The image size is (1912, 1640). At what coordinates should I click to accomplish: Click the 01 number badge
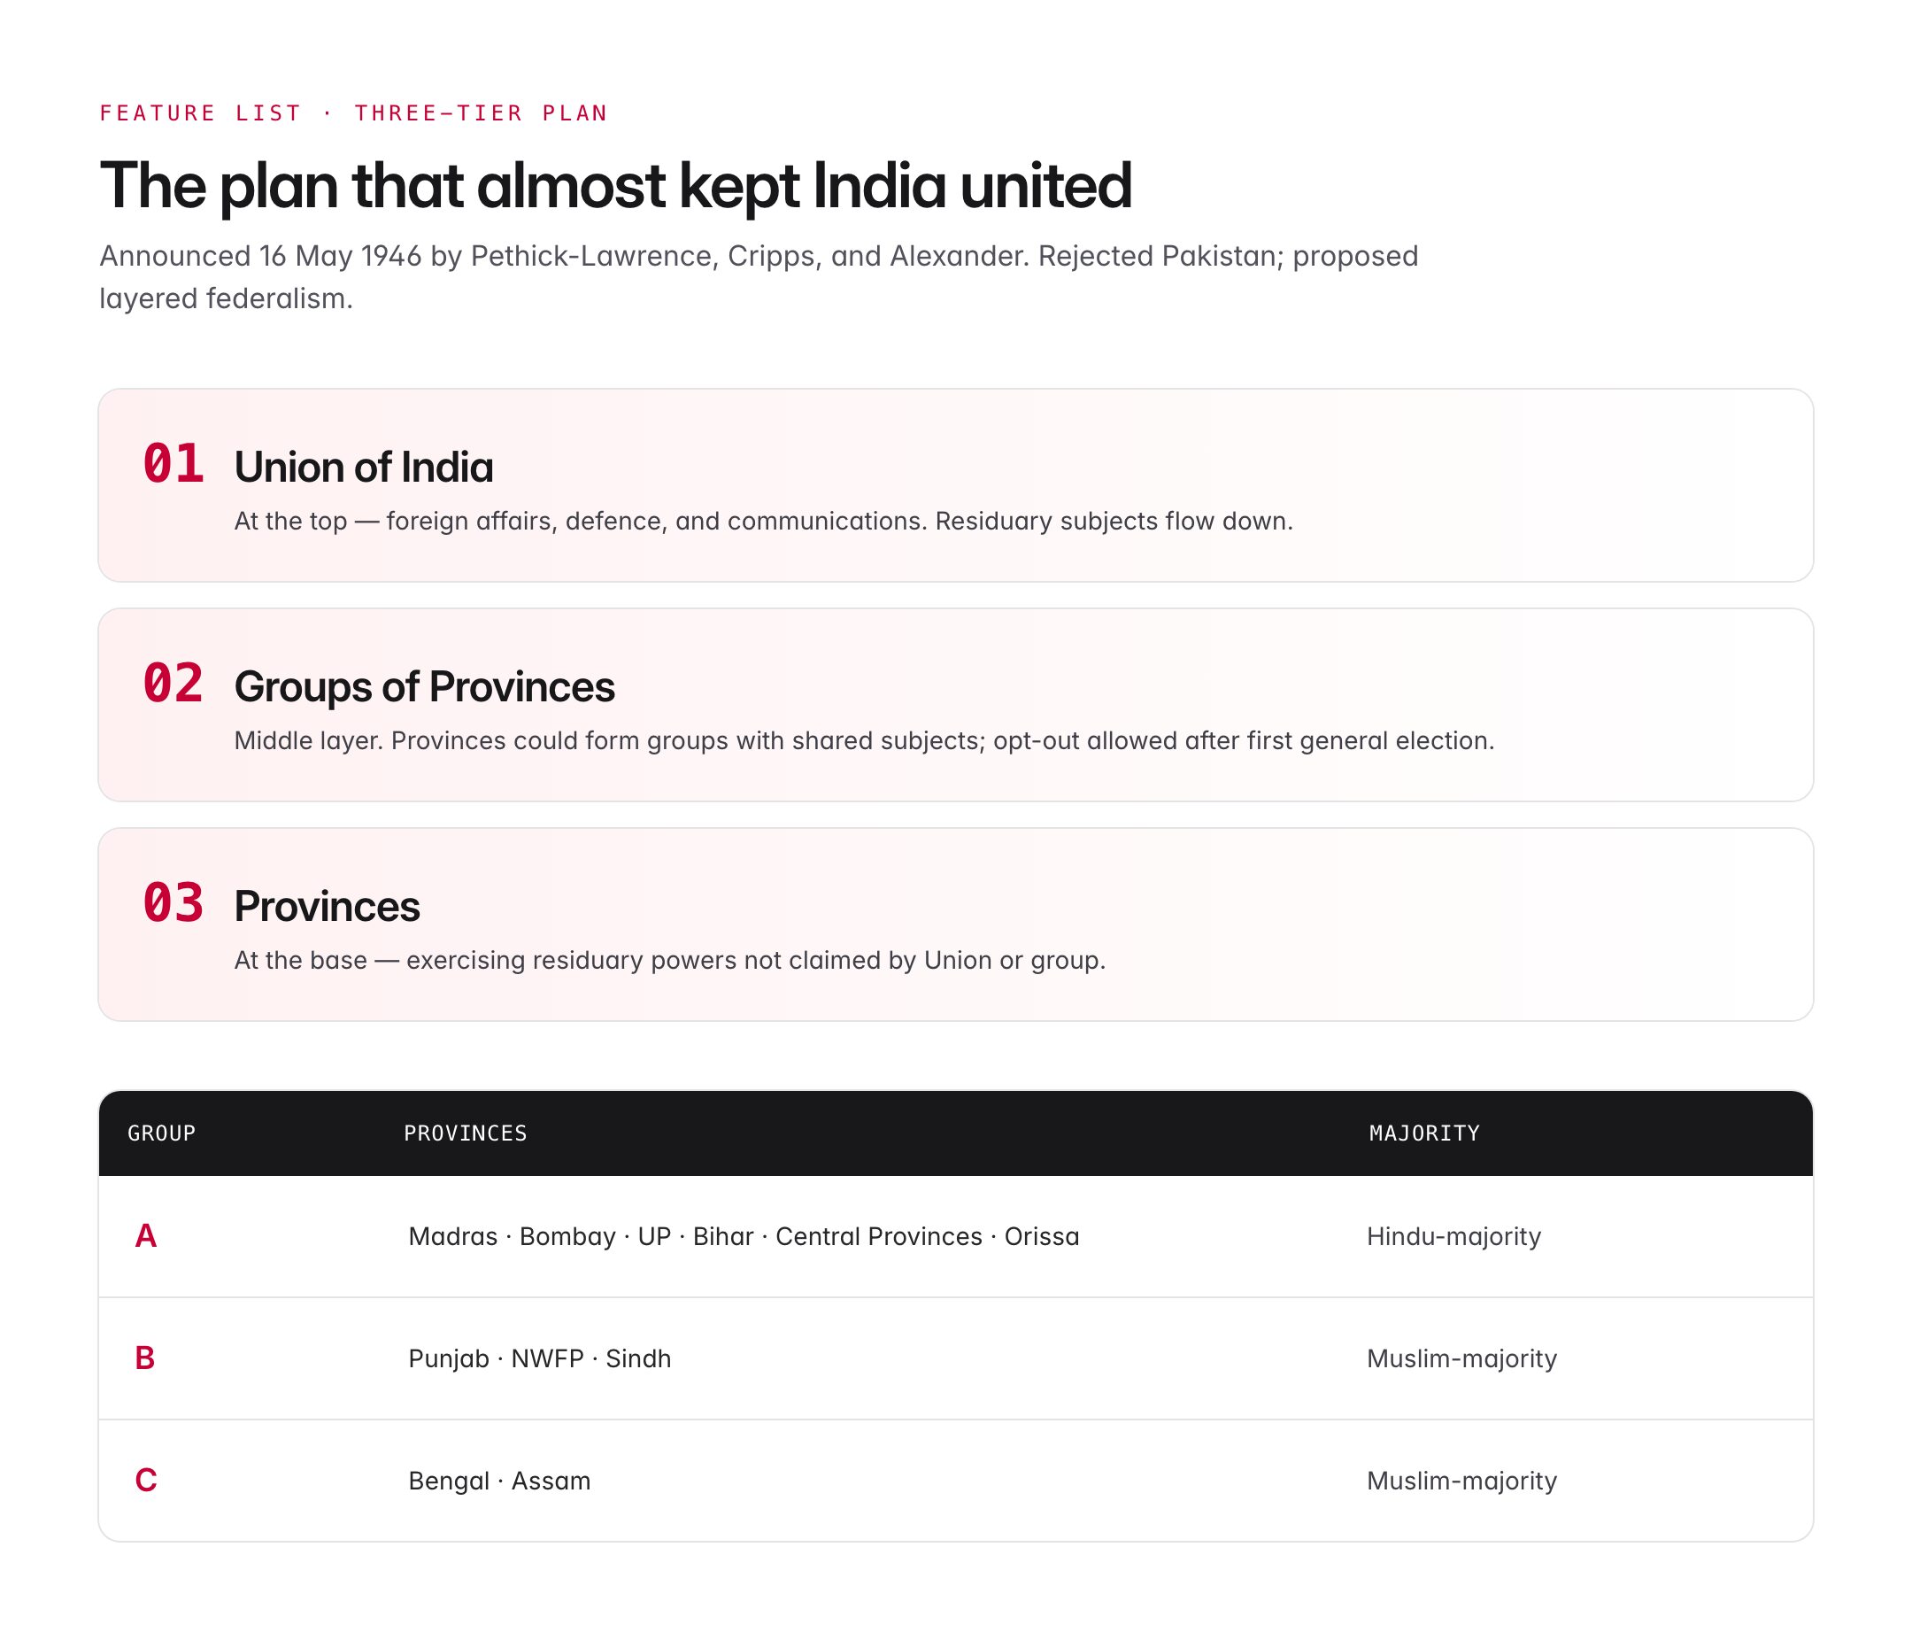(173, 463)
